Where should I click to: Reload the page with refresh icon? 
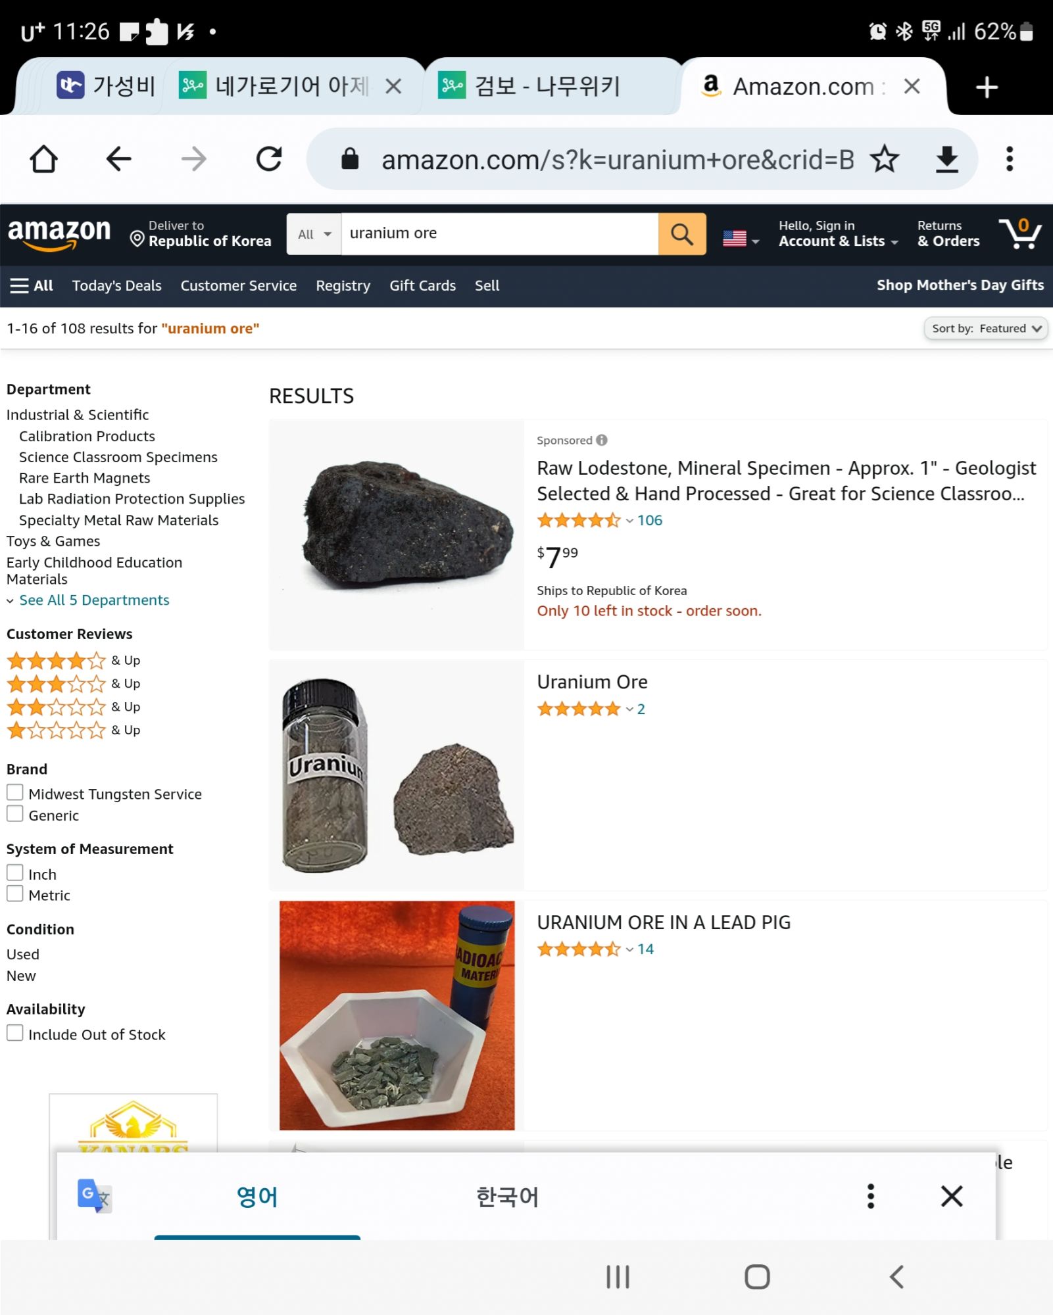[269, 159]
